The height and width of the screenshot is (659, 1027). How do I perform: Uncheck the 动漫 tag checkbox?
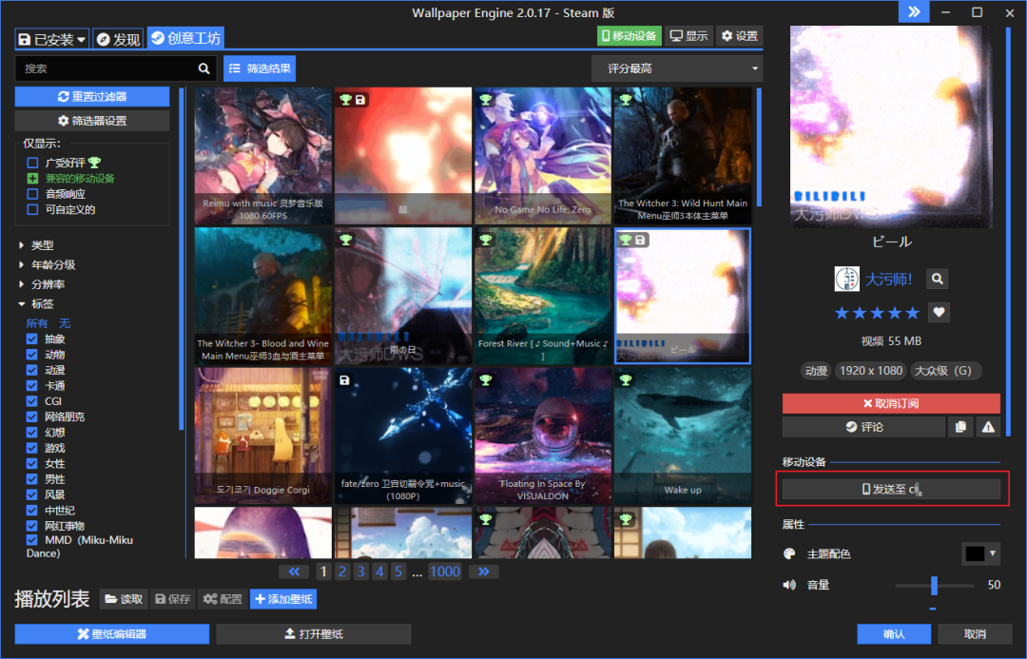click(x=31, y=370)
